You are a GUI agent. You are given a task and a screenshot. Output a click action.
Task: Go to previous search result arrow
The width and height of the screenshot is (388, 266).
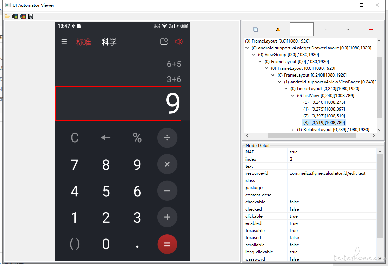(325, 29)
